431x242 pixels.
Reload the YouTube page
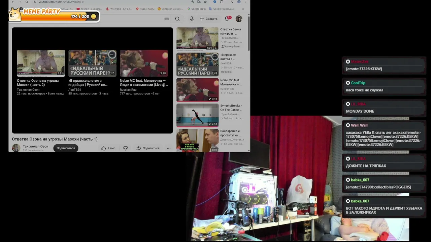(x=26, y=2)
